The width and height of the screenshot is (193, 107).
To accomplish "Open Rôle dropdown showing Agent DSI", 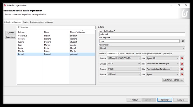I will click(x=163, y=58).
